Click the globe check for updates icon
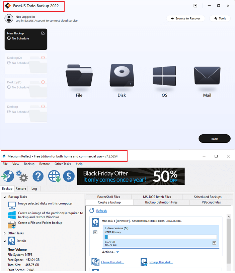 [x=54, y=176]
